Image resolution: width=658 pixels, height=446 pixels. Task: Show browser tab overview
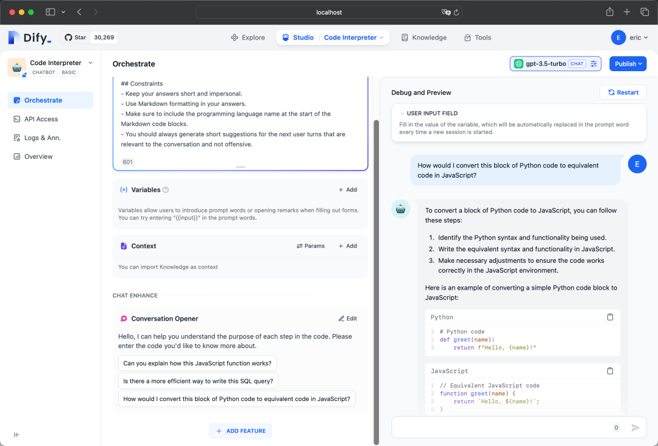pyautogui.click(x=645, y=12)
